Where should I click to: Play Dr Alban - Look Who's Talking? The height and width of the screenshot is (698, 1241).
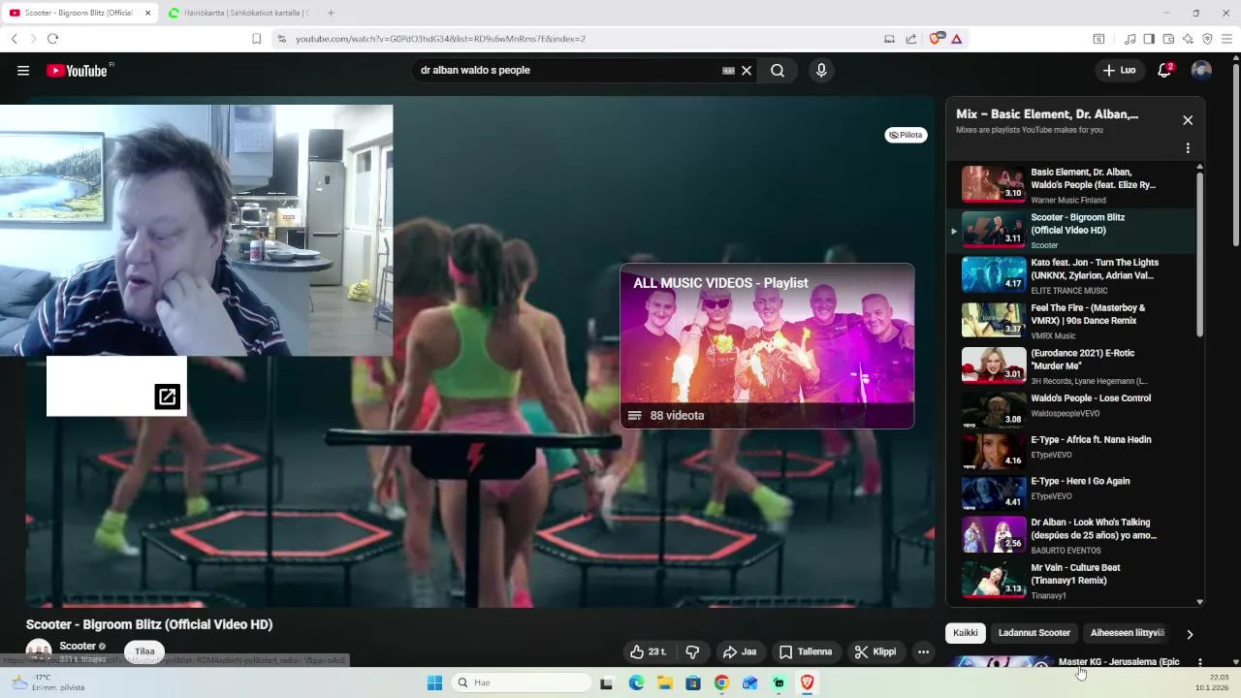pyautogui.click(x=1070, y=535)
